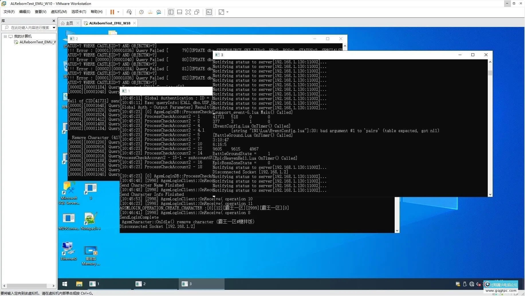The height and width of the screenshot is (296, 525).
Task: Click the library panel horizontal scrollbar
Action: point(27,286)
